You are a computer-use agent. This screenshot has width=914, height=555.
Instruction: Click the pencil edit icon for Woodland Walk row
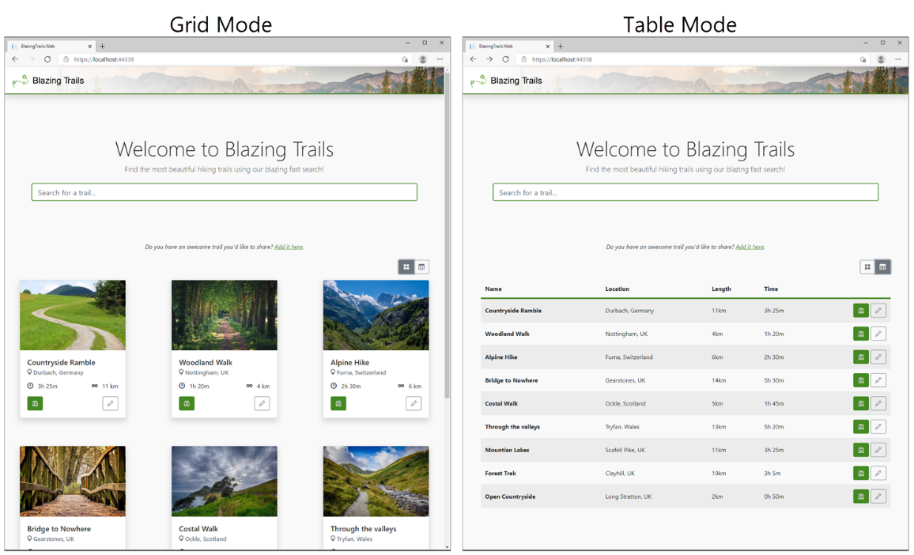click(878, 334)
